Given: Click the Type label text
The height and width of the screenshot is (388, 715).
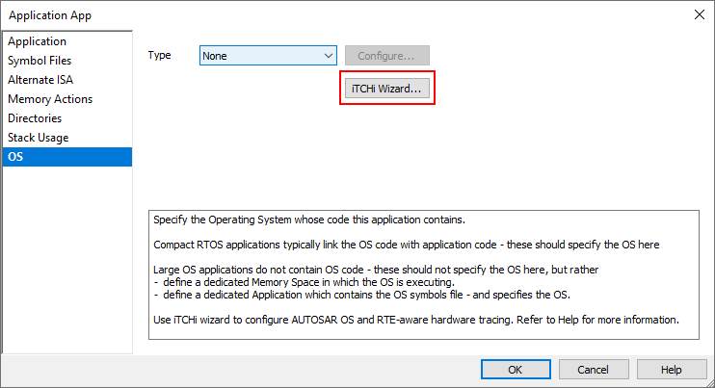Looking at the screenshot, I should (x=160, y=55).
